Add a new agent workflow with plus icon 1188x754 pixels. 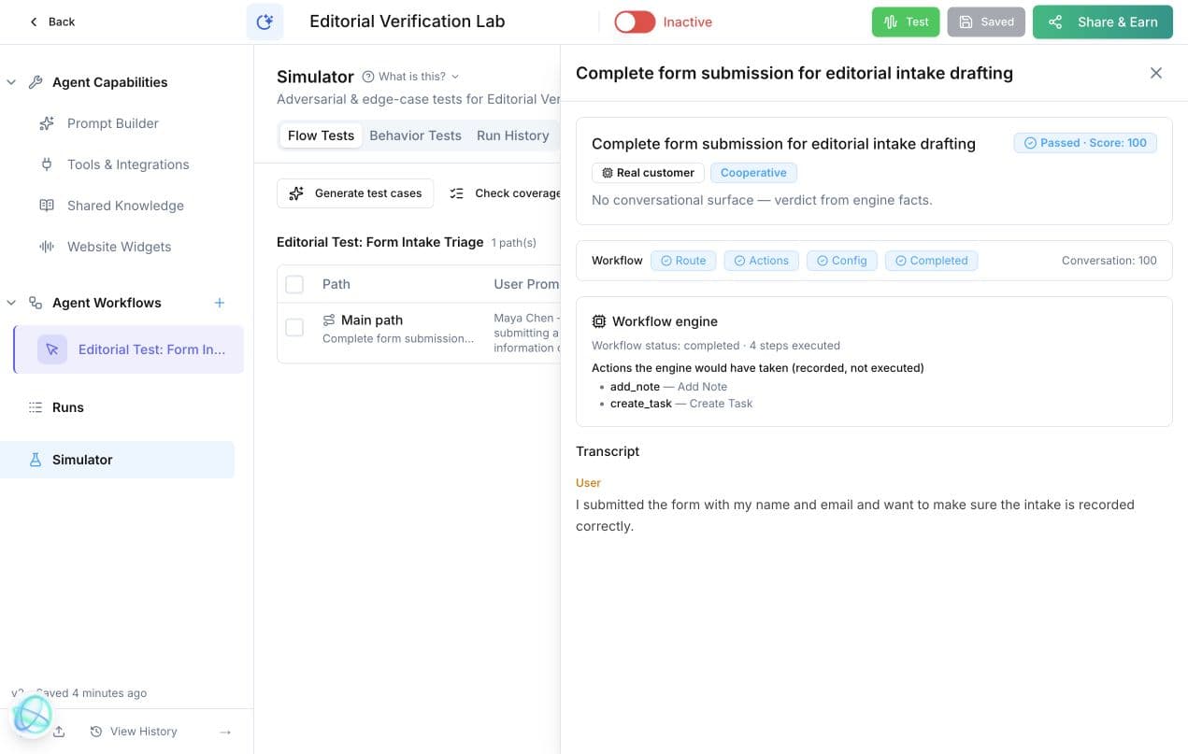pyautogui.click(x=220, y=303)
